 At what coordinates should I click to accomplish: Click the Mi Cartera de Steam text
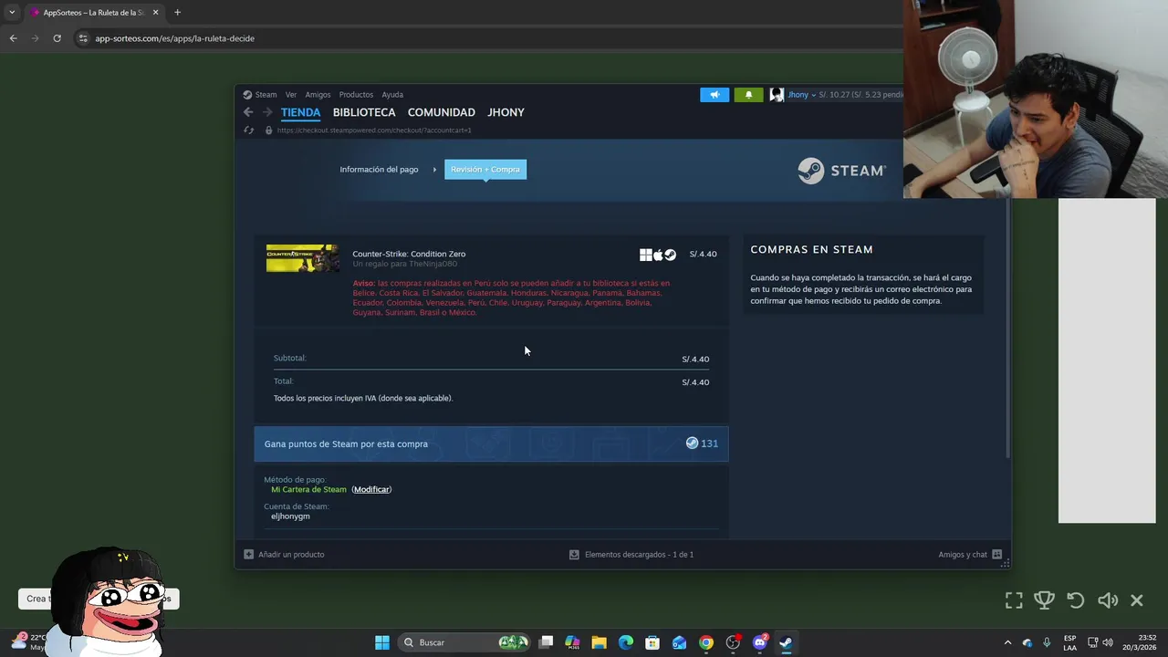308,490
